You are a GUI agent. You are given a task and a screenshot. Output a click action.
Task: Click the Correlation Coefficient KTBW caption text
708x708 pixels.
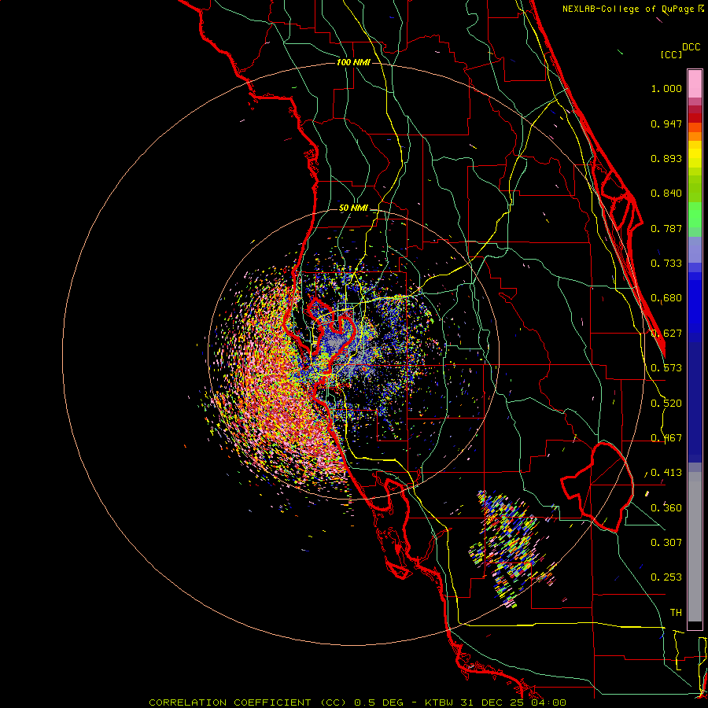coord(357,702)
